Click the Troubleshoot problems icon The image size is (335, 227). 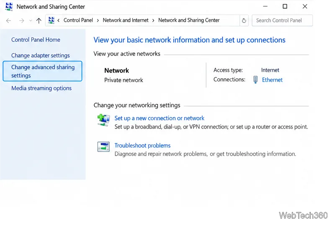103,147
